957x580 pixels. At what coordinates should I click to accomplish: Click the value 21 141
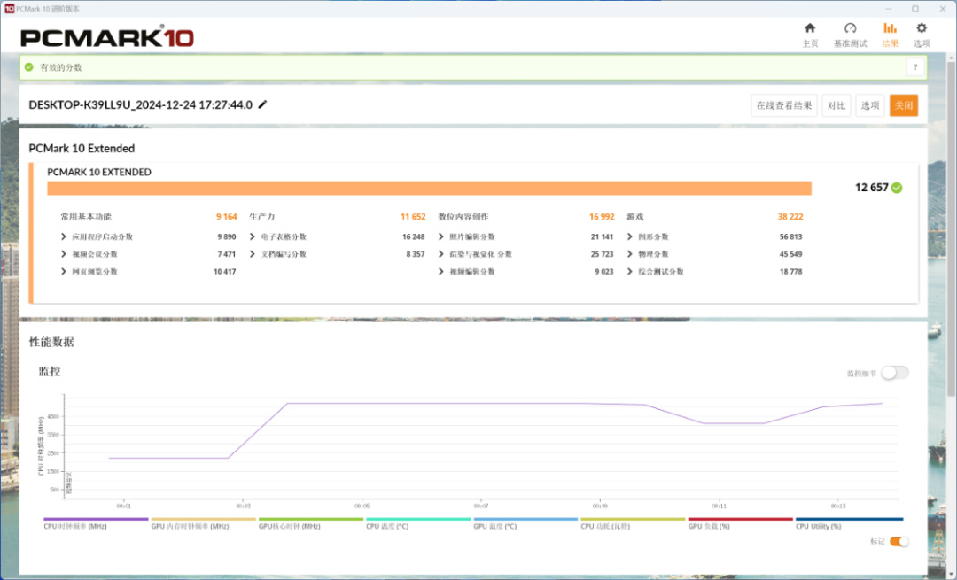[602, 236]
